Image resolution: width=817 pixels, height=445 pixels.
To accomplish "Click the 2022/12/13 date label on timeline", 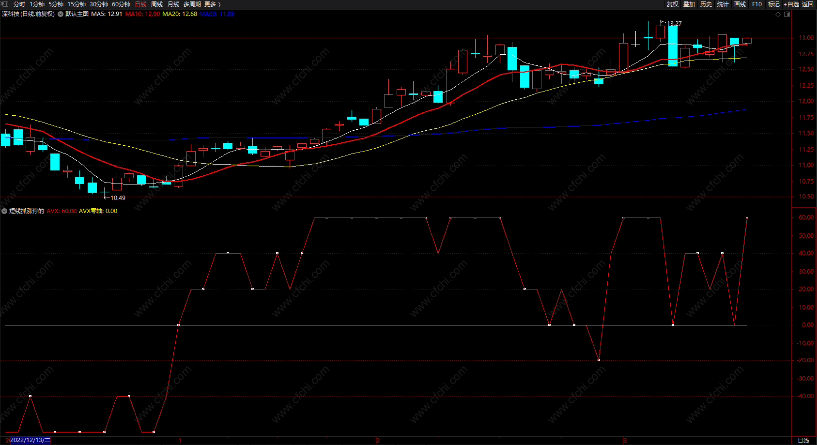I will (x=30, y=440).
